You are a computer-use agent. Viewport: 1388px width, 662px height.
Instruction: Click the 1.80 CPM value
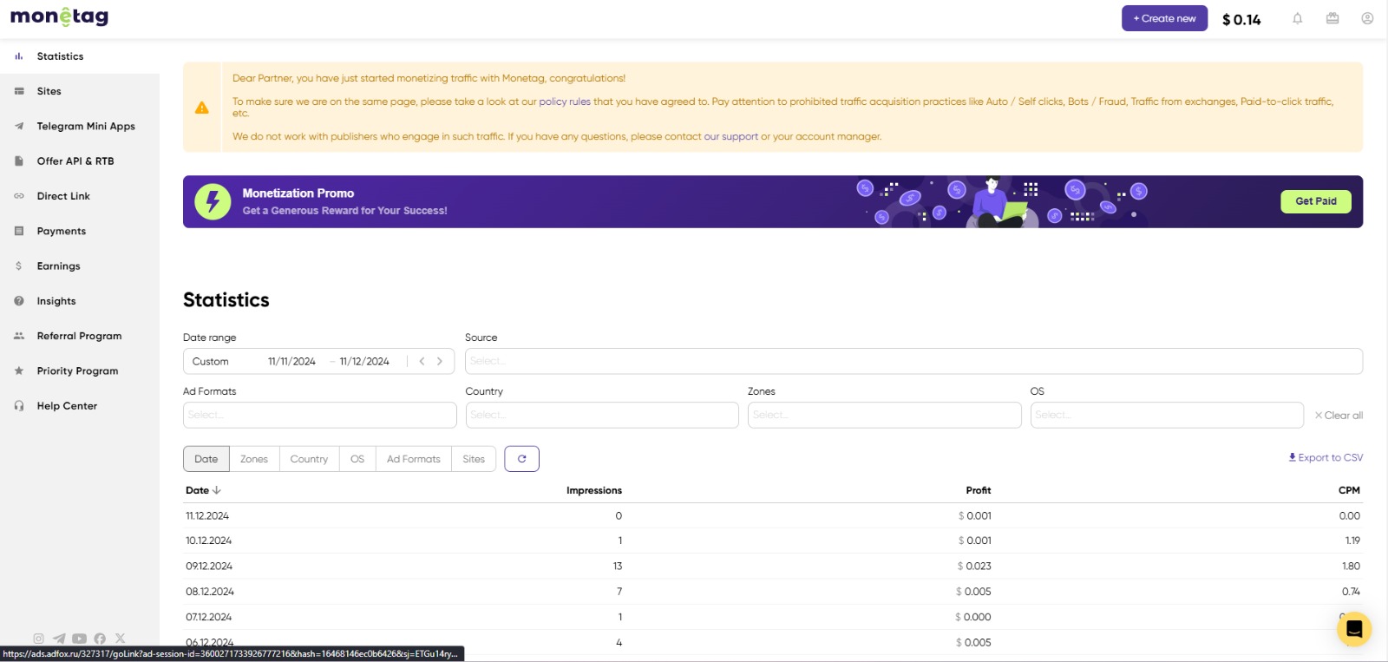[x=1351, y=566]
